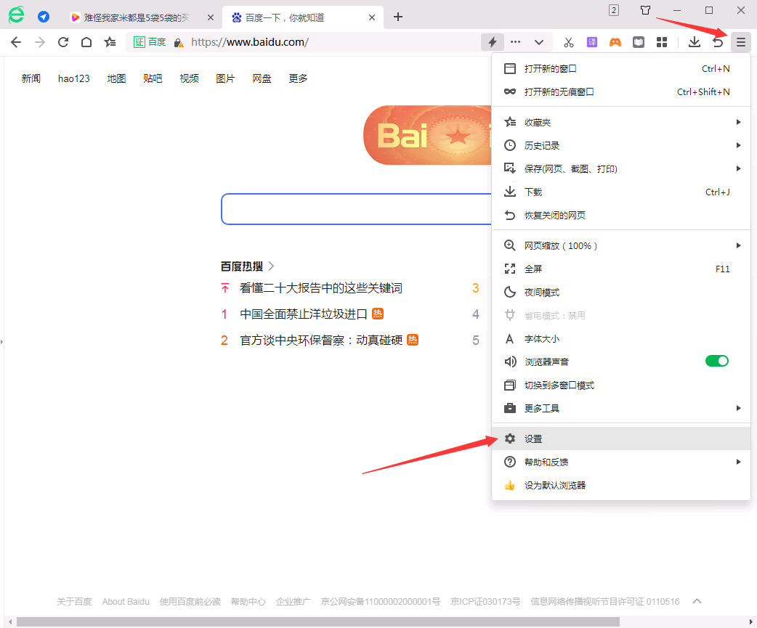Open the scissors screenshot tool
The width and height of the screenshot is (757, 628).
pos(569,42)
